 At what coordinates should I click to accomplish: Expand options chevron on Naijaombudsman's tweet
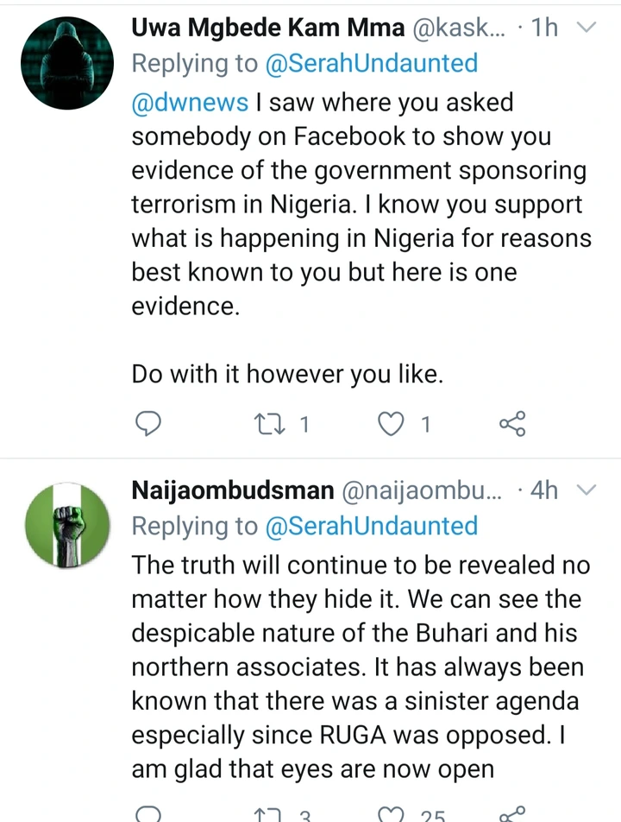click(x=586, y=490)
